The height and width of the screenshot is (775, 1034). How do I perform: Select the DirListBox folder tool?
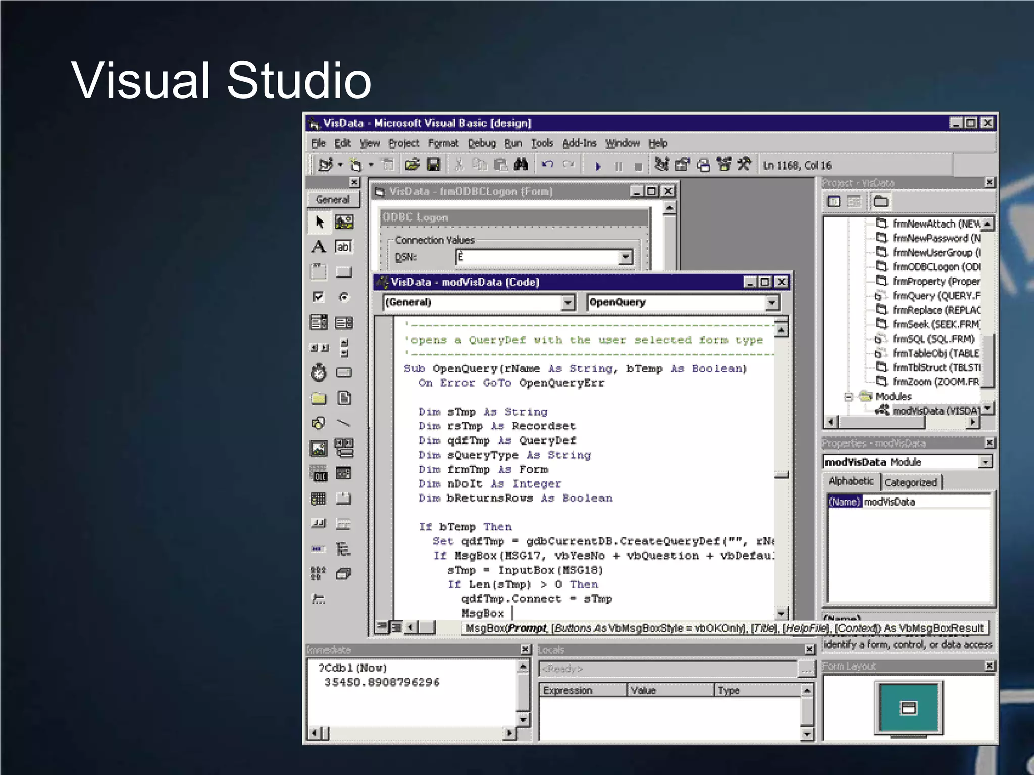click(319, 398)
